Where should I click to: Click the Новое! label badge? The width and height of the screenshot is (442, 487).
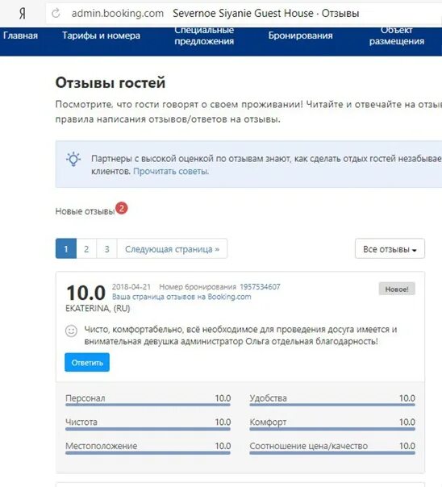[x=397, y=289]
